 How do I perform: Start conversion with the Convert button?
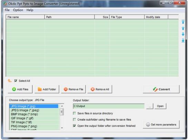161,89
